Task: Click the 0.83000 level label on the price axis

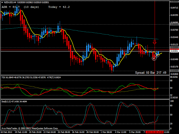Action: (174, 47)
